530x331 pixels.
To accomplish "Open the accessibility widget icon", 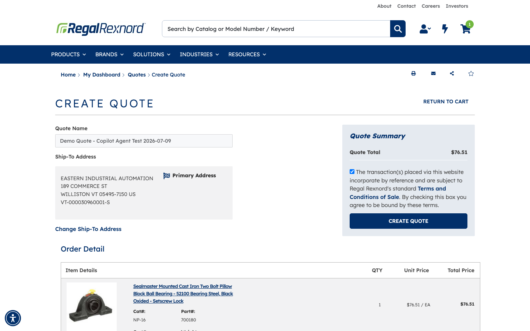I will click(13, 318).
